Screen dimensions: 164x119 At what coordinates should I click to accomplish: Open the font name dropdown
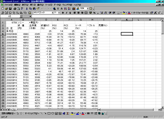53,13
